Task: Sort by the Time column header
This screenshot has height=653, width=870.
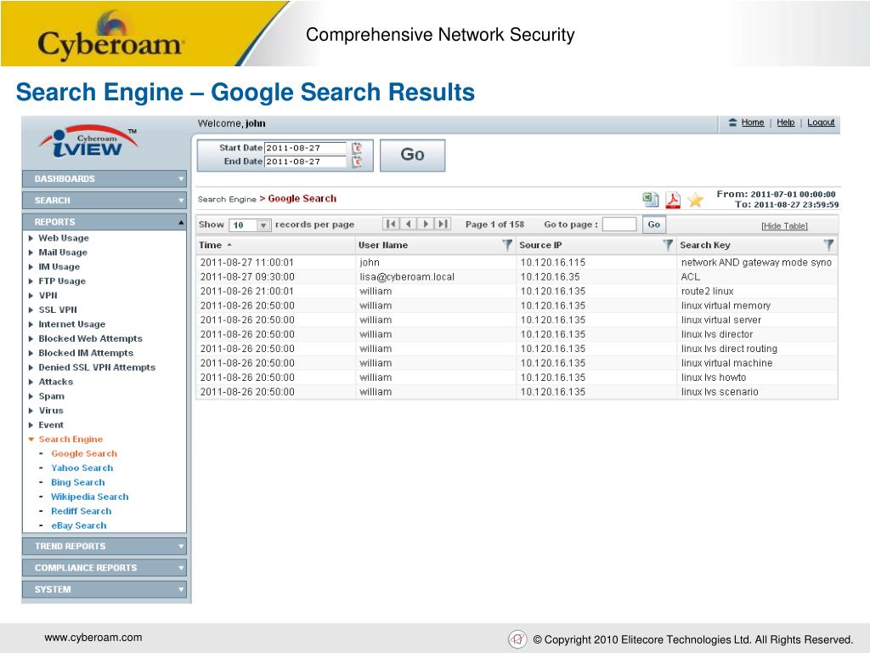Action: click(211, 245)
